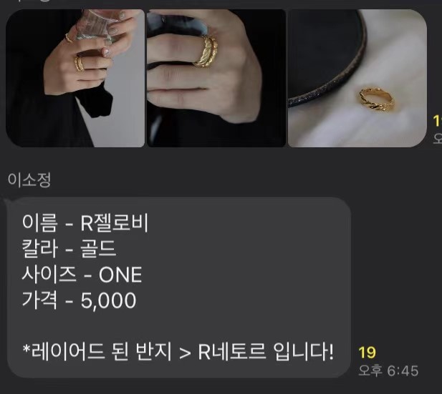Tap the sender name 이소정
This screenshot has width=442, height=394.
pyautogui.click(x=29, y=179)
